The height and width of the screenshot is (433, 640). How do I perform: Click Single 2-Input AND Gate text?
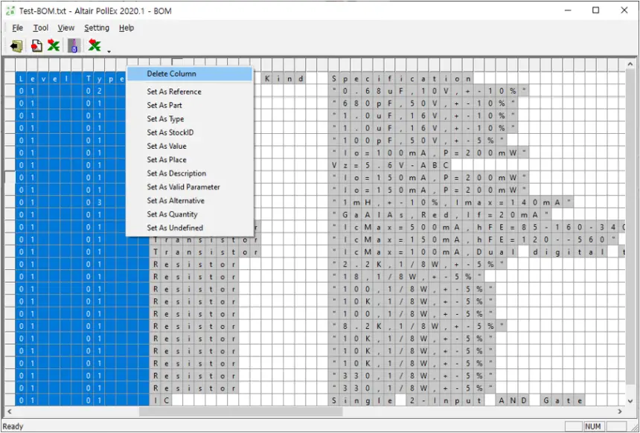(457, 400)
